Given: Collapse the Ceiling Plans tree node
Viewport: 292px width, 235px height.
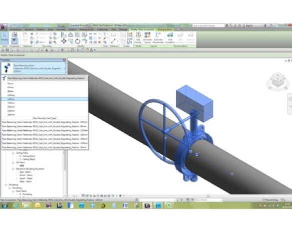Looking at the screenshot, I should [x=13, y=153].
